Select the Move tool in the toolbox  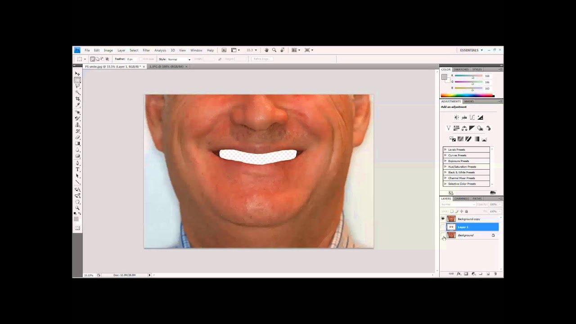[x=77, y=74]
